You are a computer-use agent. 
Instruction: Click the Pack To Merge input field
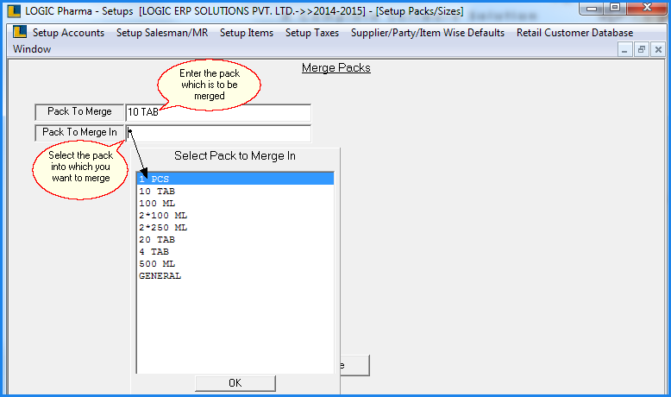(x=217, y=113)
